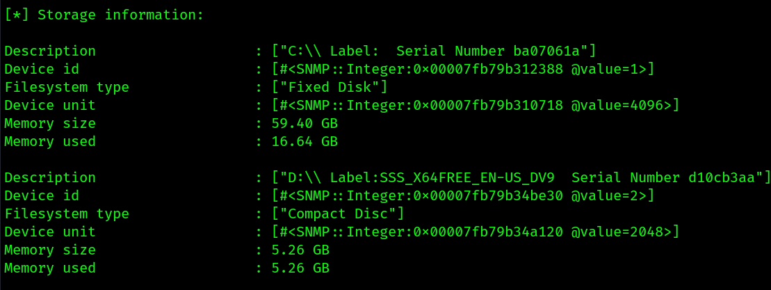The height and width of the screenshot is (290, 771).
Task: Click the second Description label for the D drive
Action: pos(50,178)
